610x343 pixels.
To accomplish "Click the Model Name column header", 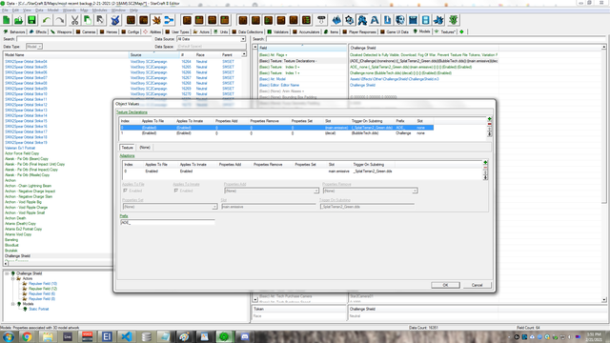I will coord(66,55).
